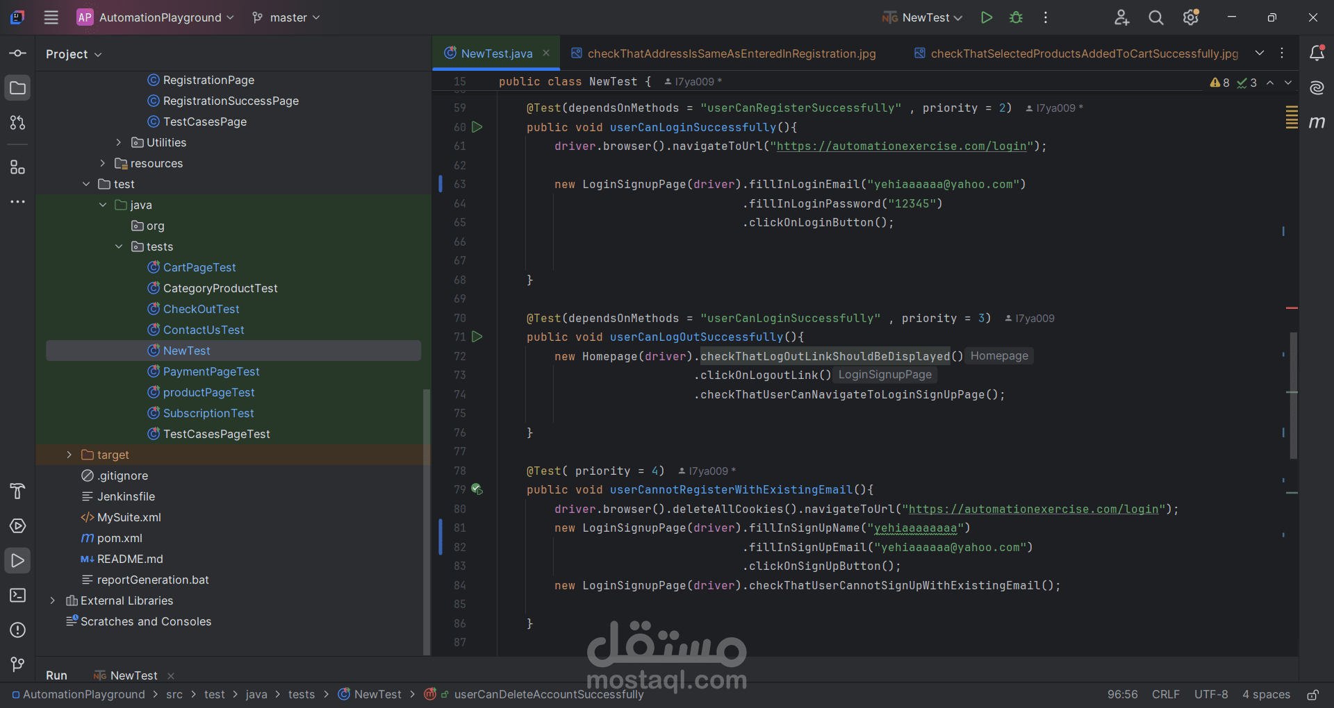Collapse the tests package
The image size is (1334, 708).
point(119,246)
